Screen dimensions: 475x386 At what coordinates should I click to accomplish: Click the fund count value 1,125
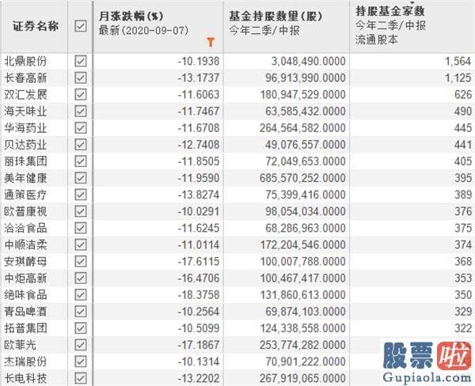458,78
